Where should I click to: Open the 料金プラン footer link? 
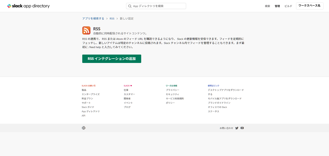(87, 99)
